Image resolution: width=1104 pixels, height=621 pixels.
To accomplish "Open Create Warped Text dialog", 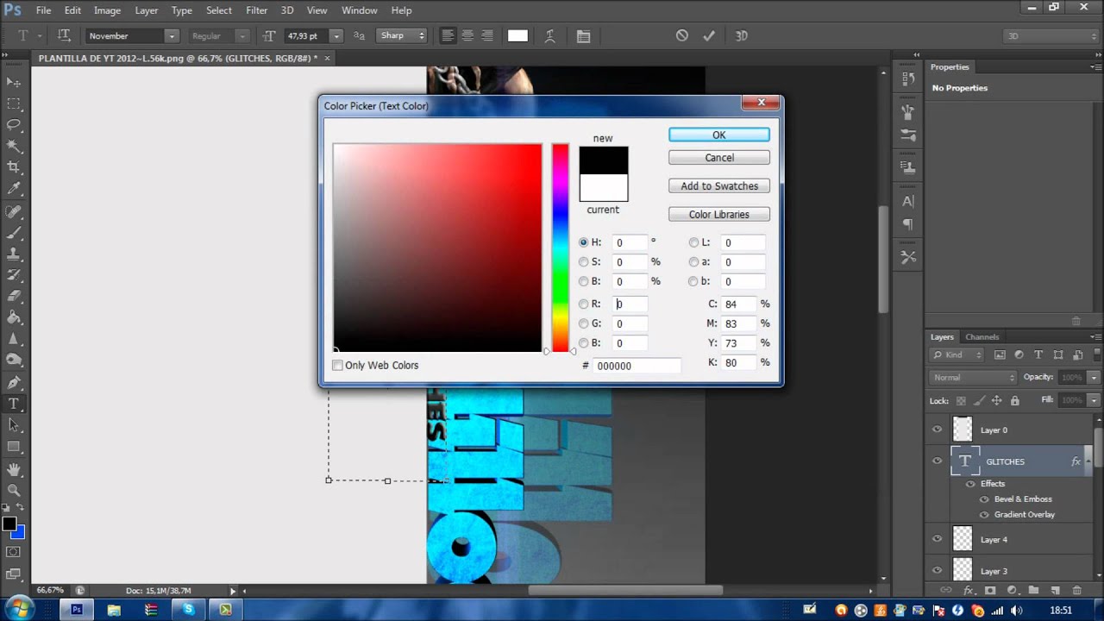I will click(552, 36).
